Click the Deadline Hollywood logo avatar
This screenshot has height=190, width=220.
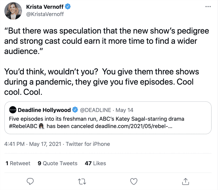[13, 110]
